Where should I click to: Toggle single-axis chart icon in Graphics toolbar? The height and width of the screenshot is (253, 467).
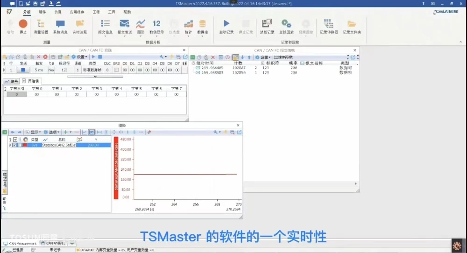(x=84, y=132)
